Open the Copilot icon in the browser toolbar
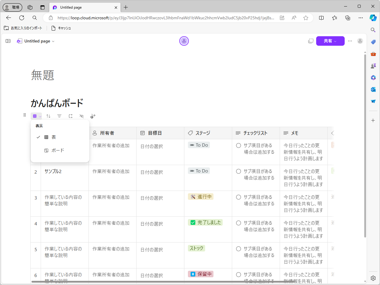380x285 pixels. click(x=373, y=18)
